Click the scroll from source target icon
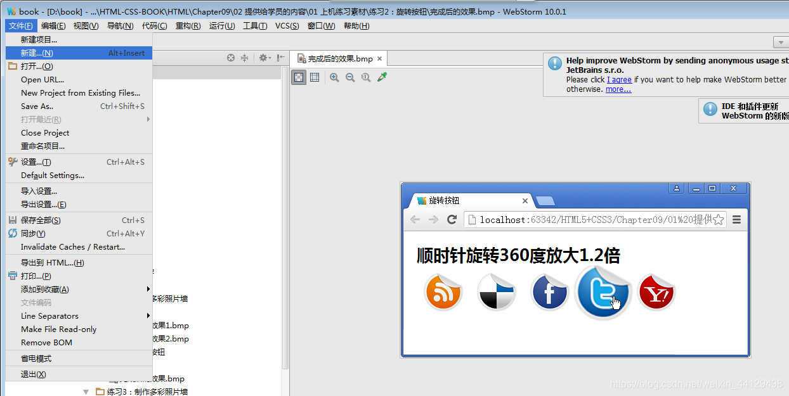 231,58
